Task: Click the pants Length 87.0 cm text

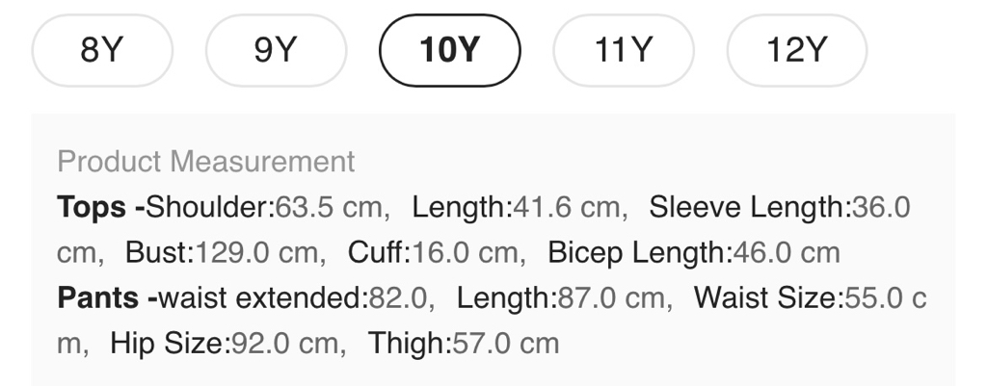Action: click(x=561, y=298)
